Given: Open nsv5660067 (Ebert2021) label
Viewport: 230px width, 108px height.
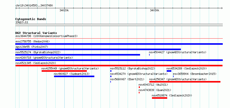Looking at the screenshot, I should tap(127, 79).
